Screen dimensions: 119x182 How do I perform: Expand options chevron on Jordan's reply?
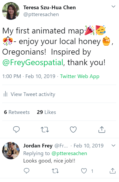[113, 145]
